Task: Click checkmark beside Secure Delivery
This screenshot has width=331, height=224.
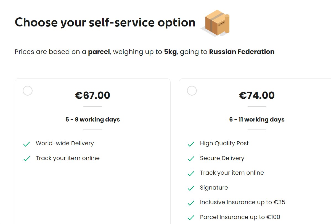Action: point(191,159)
